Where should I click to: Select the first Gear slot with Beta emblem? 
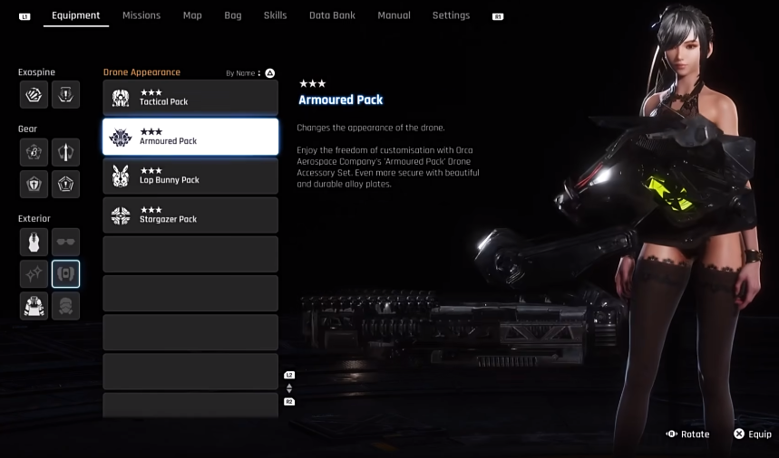pos(34,152)
